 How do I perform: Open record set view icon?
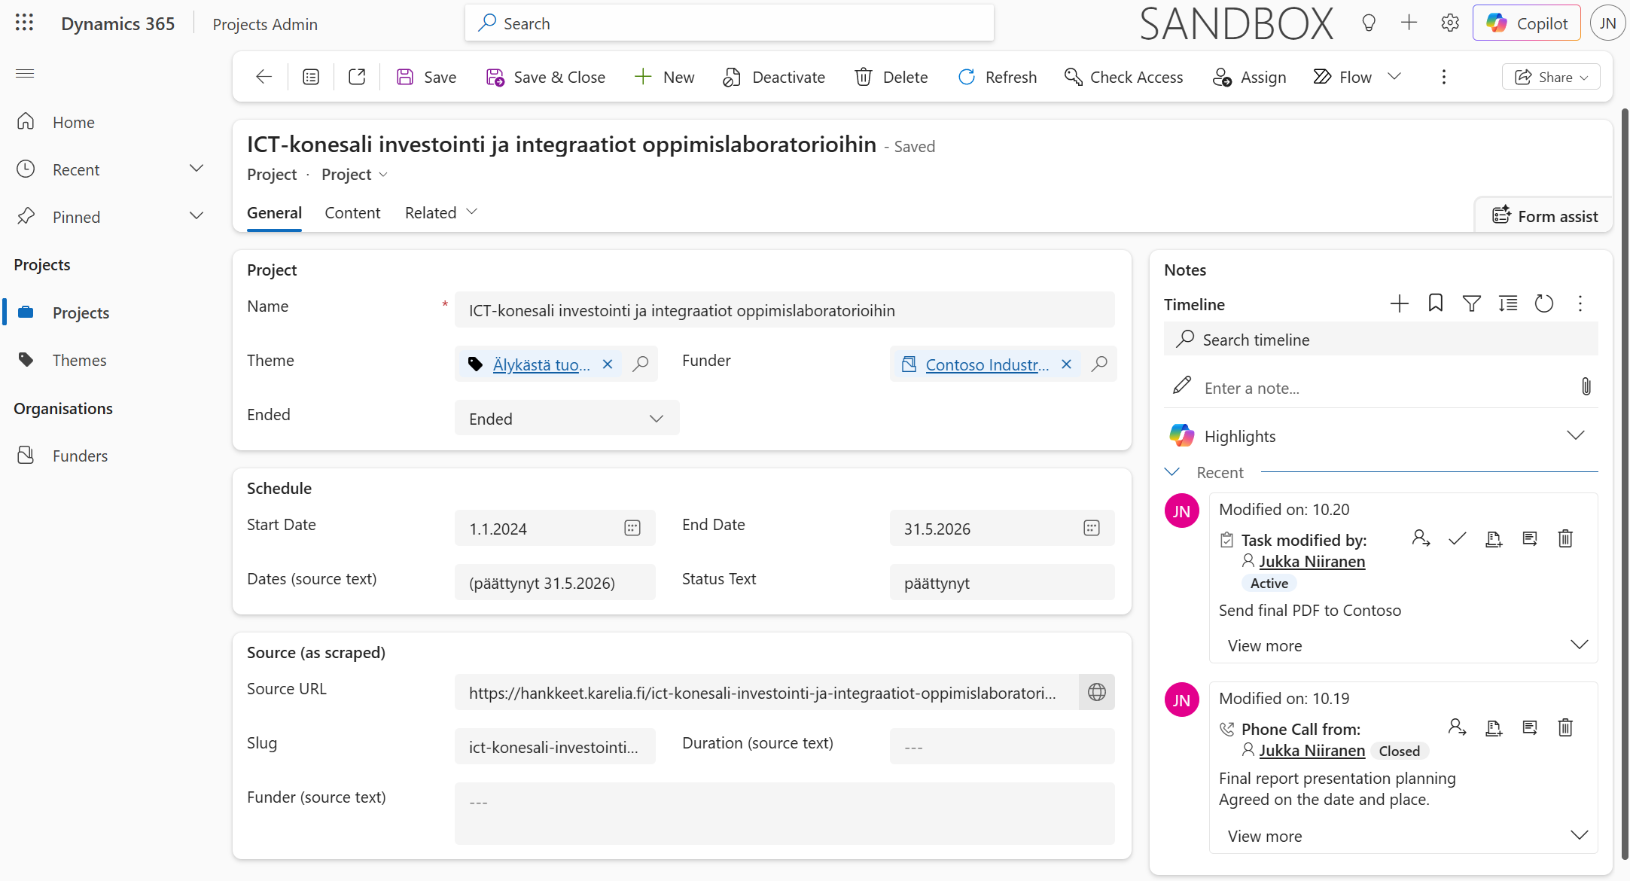click(311, 77)
